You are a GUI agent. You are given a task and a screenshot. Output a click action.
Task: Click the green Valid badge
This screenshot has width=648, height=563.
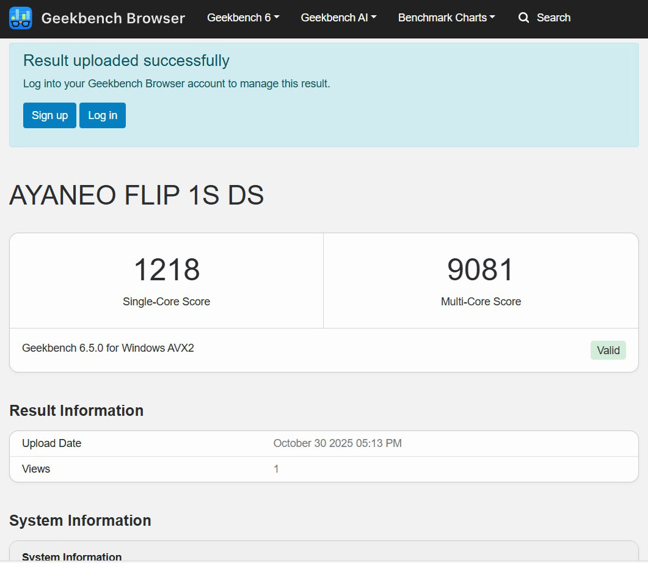pyautogui.click(x=608, y=350)
